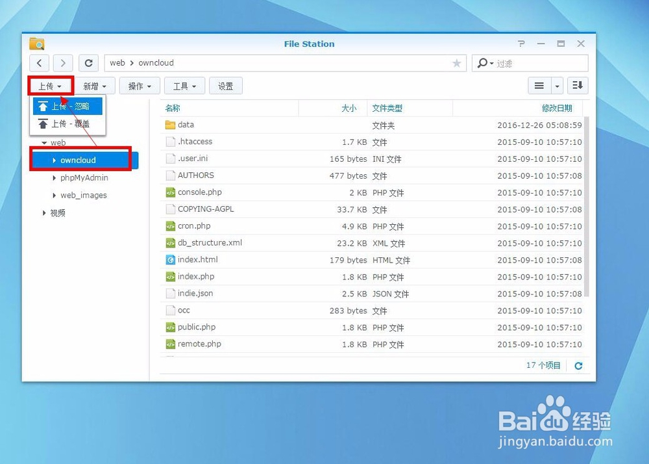The image size is (649, 464).
Task: Click the File Station folder logo icon
Action: [x=37, y=44]
